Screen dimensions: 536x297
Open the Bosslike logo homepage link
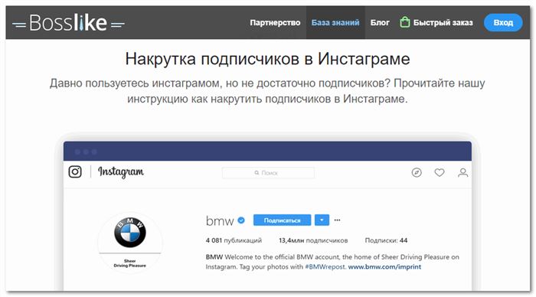click(x=68, y=23)
